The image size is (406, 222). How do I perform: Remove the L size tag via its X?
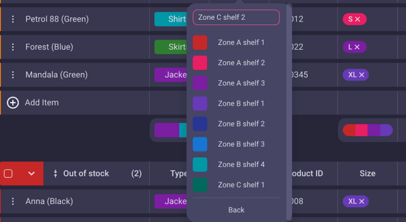click(x=357, y=47)
